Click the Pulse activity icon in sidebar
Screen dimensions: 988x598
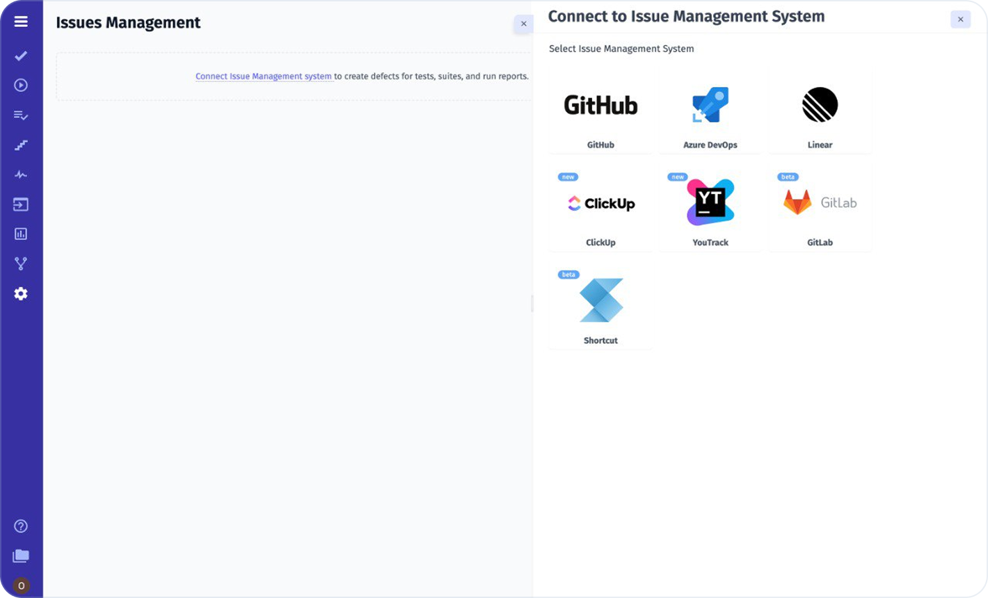coord(20,175)
